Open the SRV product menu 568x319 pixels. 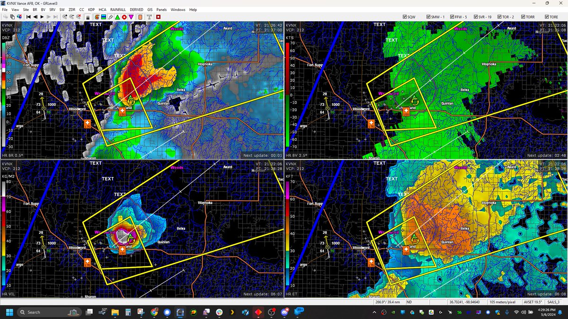(x=53, y=9)
